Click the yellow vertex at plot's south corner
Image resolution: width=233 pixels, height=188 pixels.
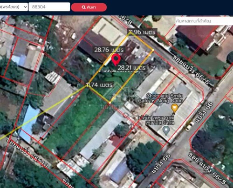pyautogui.click(x=110, y=103)
